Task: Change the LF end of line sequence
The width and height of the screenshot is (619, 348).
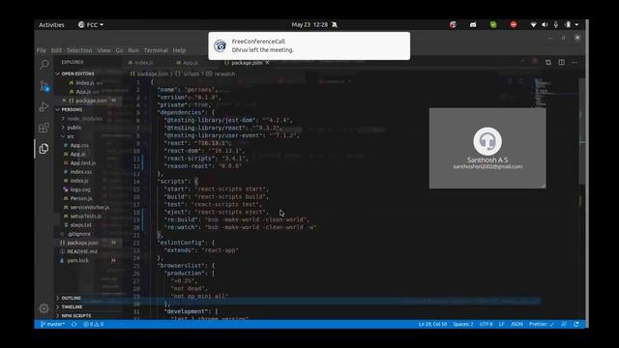Action: tap(501, 325)
